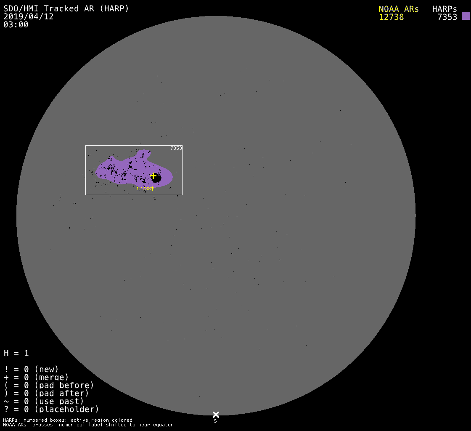Click the H = 1 counter
471x431 pixels.
coord(16,353)
